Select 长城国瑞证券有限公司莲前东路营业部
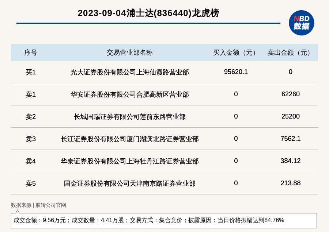This screenshot has width=329, height=232. point(130,117)
